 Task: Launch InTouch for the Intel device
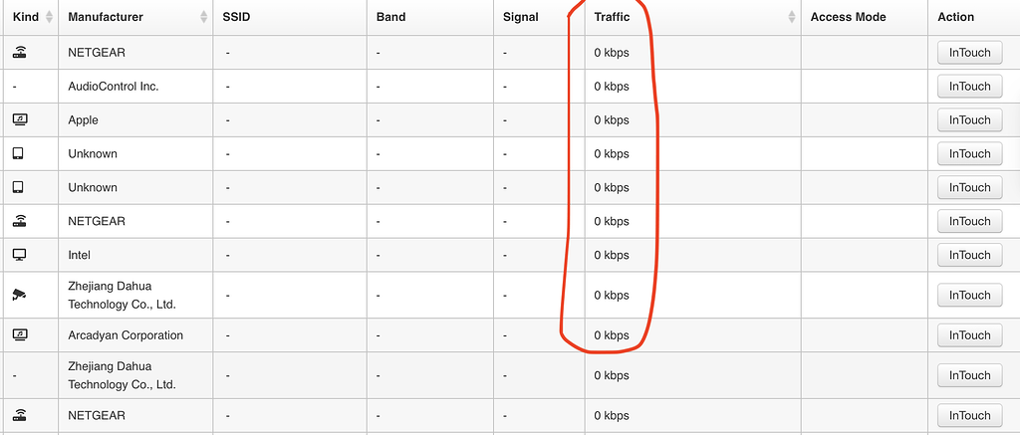pyautogui.click(x=969, y=255)
